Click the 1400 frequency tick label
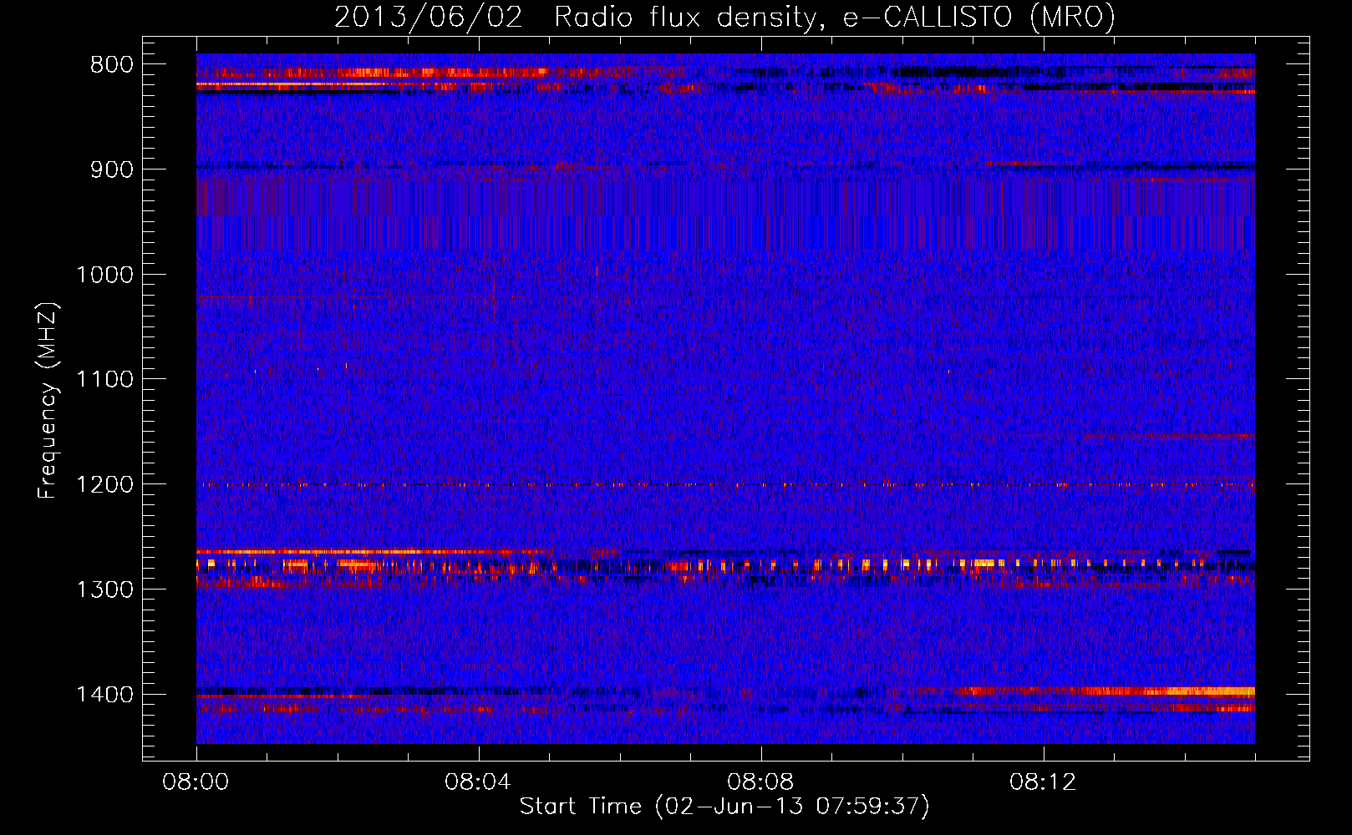This screenshot has width=1352, height=835. pyautogui.click(x=104, y=696)
